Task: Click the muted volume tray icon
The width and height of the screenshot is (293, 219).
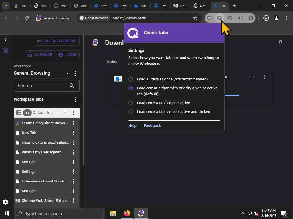Action: [256, 213]
